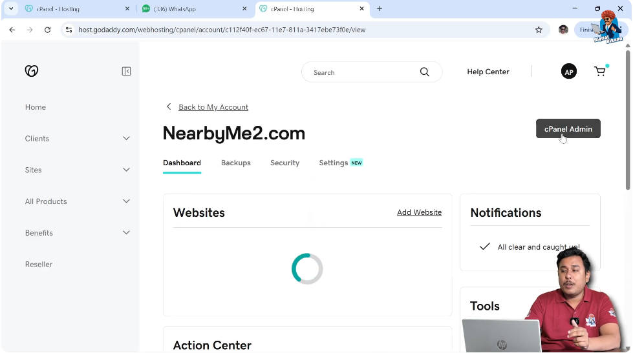The height and width of the screenshot is (353, 633).
Task: Open the Help Center link
Action: coord(488,72)
